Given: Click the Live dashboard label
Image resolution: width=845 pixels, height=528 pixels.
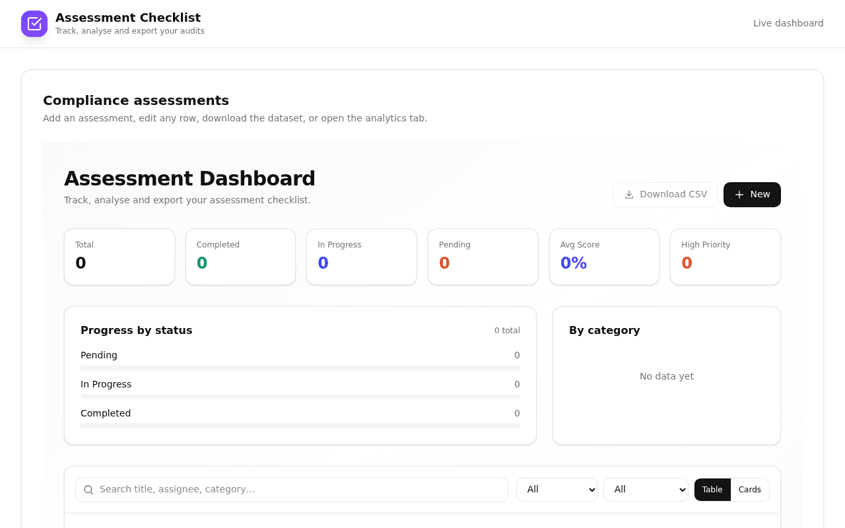Looking at the screenshot, I should 788,23.
